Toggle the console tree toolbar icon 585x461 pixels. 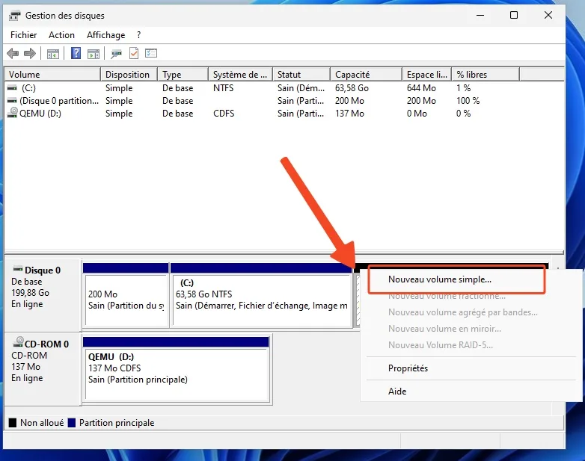(53, 54)
